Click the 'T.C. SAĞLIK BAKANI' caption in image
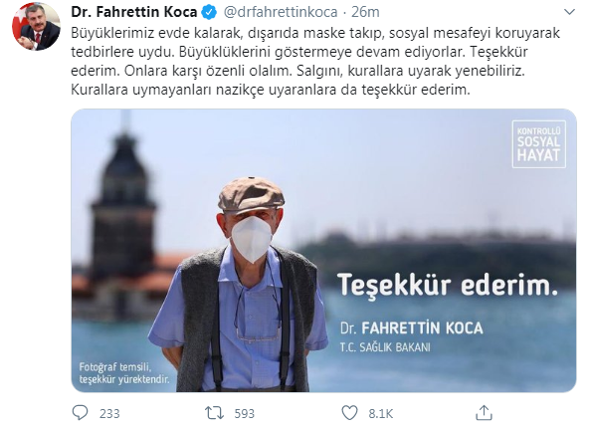Image resolution: width=590 pixels, height=430 pixels. pyautogui.click(x=385, y=346)
